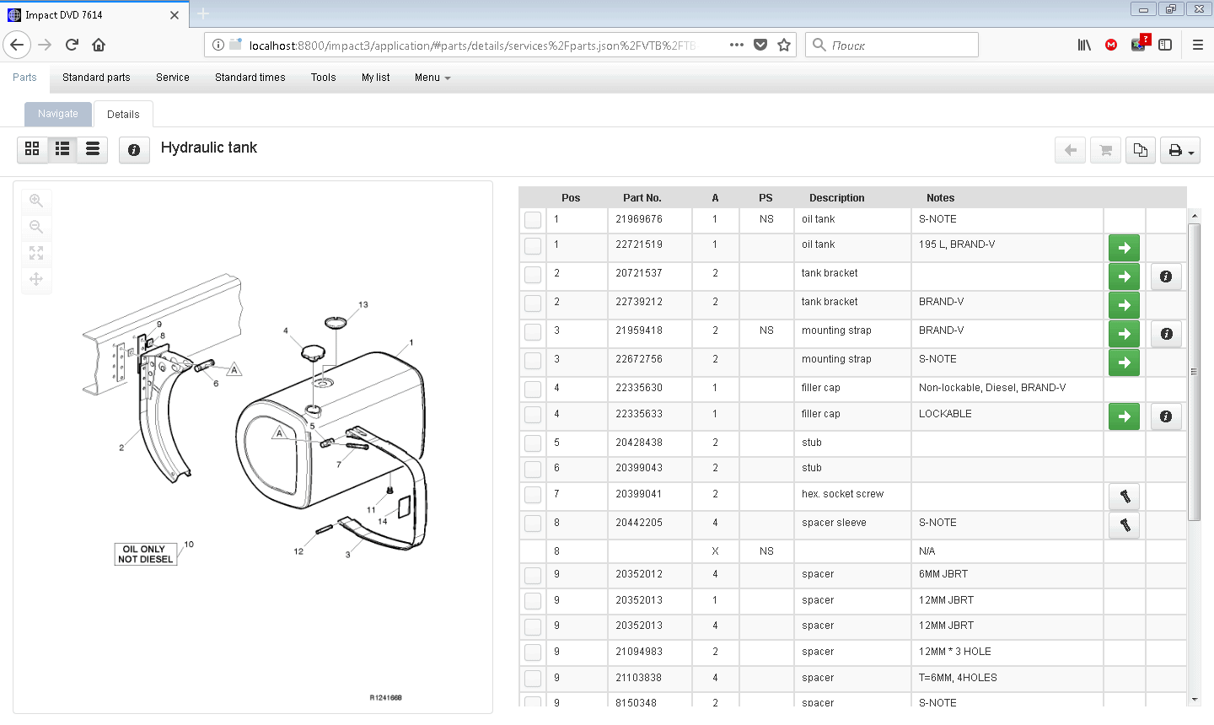Image resolution: width=1214 pixels, height=725 pixels.
Task: Expand the print button dropdown arrow
Action: click(1190, 149)
